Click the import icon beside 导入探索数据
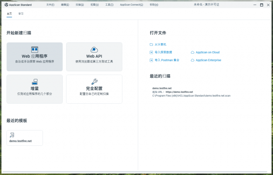This screenshot has height=175, width=273. click(x=151, y=52)
